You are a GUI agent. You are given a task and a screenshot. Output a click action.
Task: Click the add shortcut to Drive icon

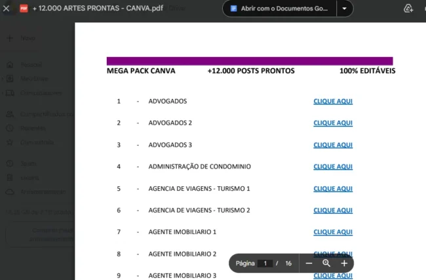(408, 9)
